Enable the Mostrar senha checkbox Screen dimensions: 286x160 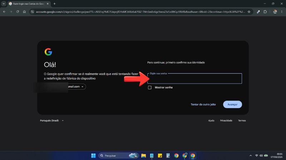click(149, 87)
